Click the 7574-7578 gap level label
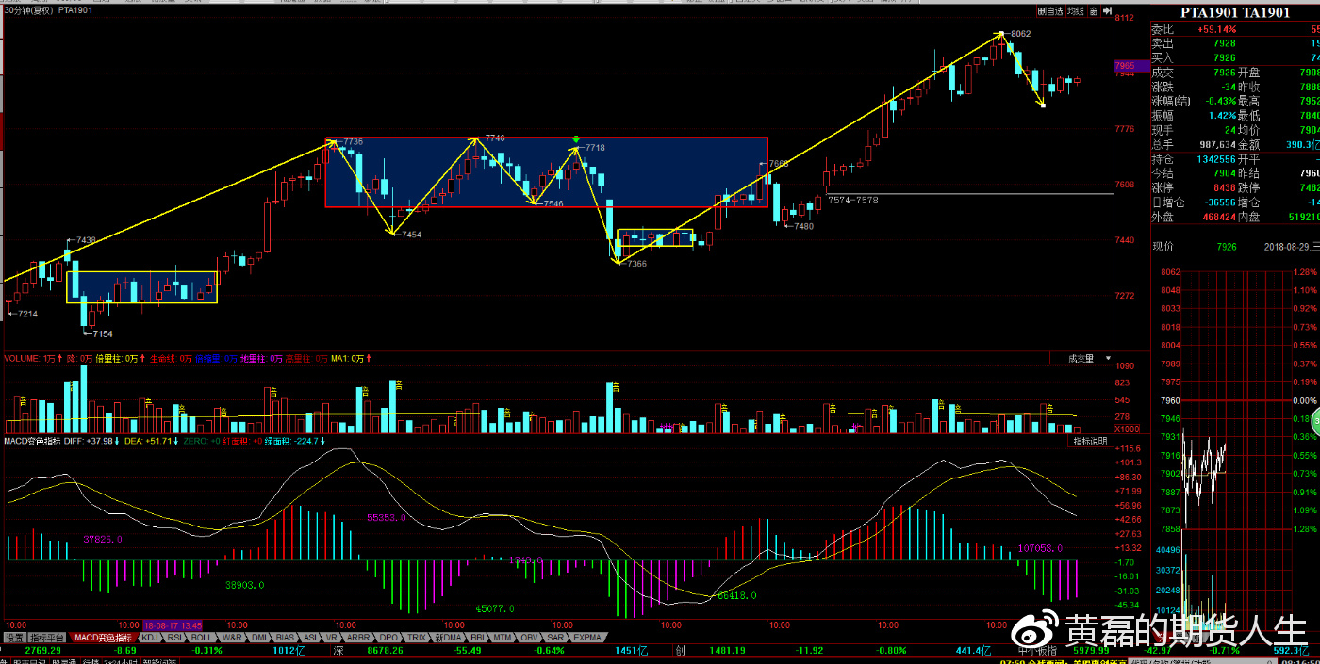1320x664 pixels. pos(852,200)
